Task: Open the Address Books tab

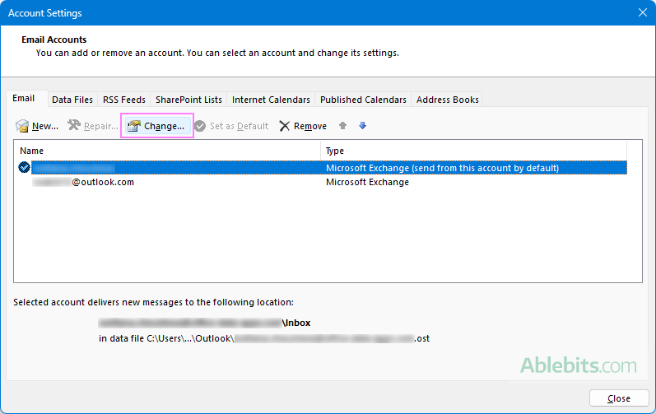Action: [447, 100]
